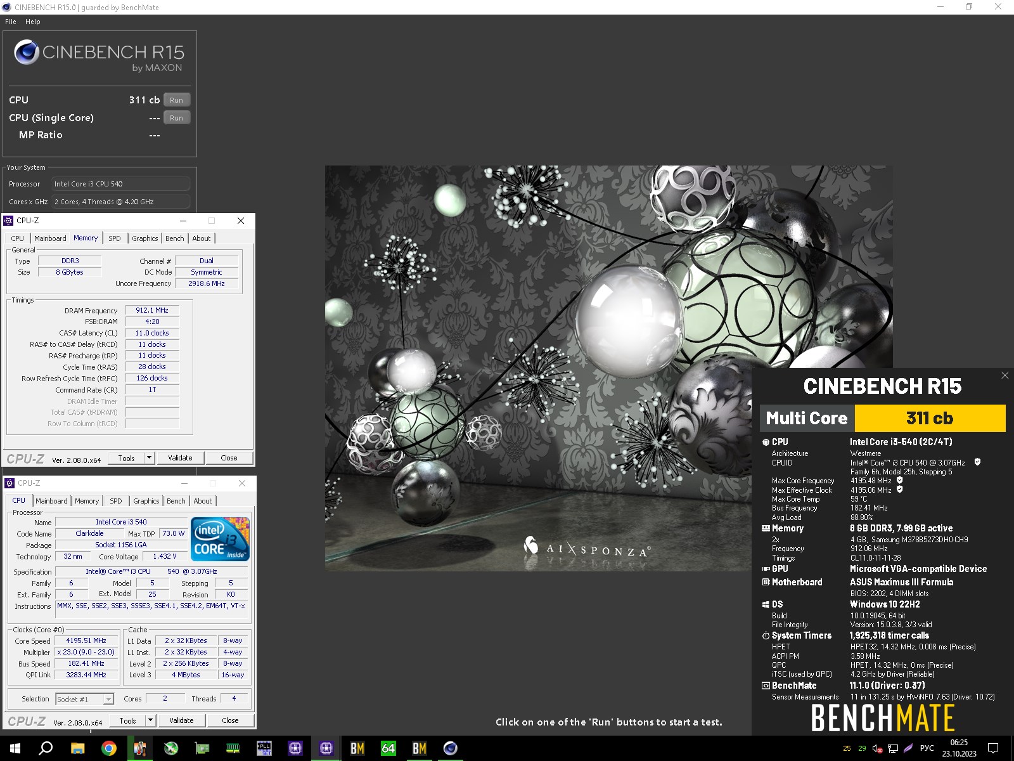
Task: Run the CPU (Single Core) benchmark
Action: 176,118
